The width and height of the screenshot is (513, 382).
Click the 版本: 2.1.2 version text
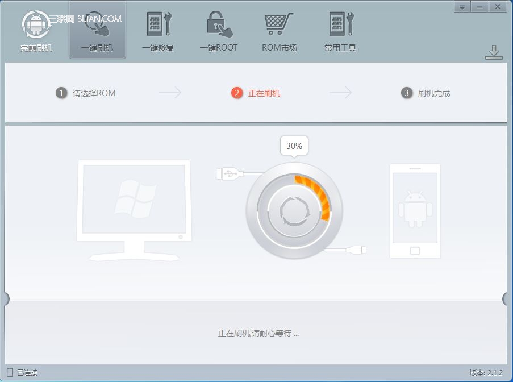(x=486, y=372)
